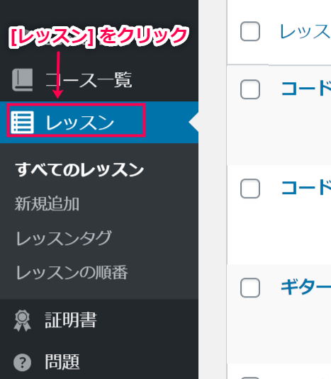Toggle the select-all checkbox in header row

click(x=250, y=31)
